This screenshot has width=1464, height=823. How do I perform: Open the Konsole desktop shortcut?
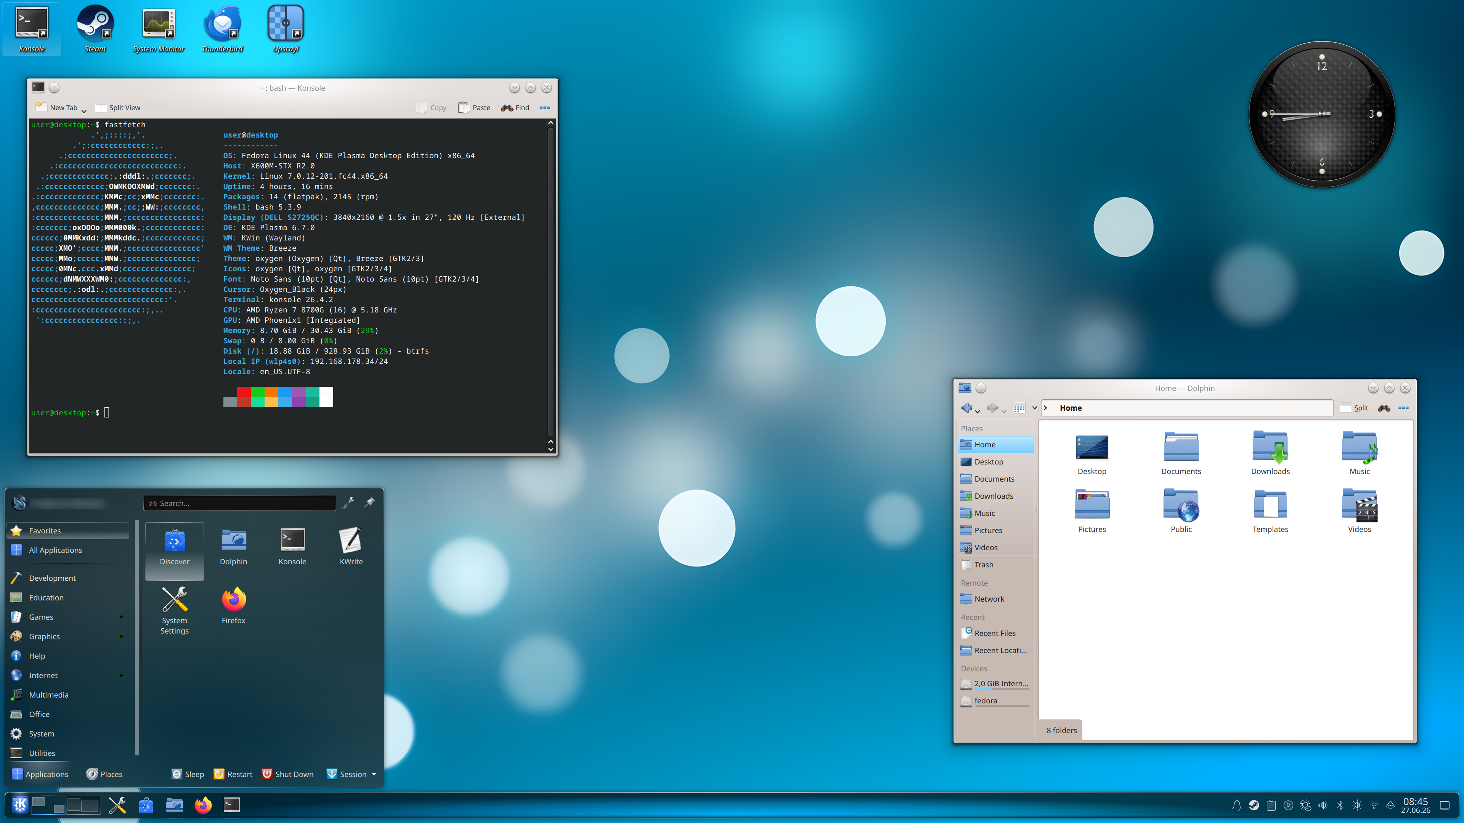point(32,30)
